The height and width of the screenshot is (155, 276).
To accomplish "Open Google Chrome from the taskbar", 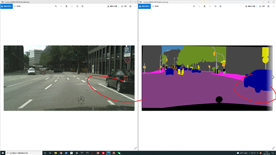I will (61, 153).
